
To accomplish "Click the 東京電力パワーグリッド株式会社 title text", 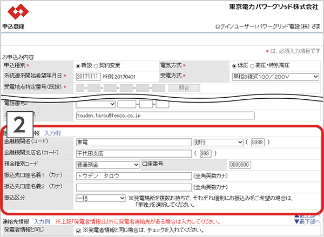I will tap(274, 7).
